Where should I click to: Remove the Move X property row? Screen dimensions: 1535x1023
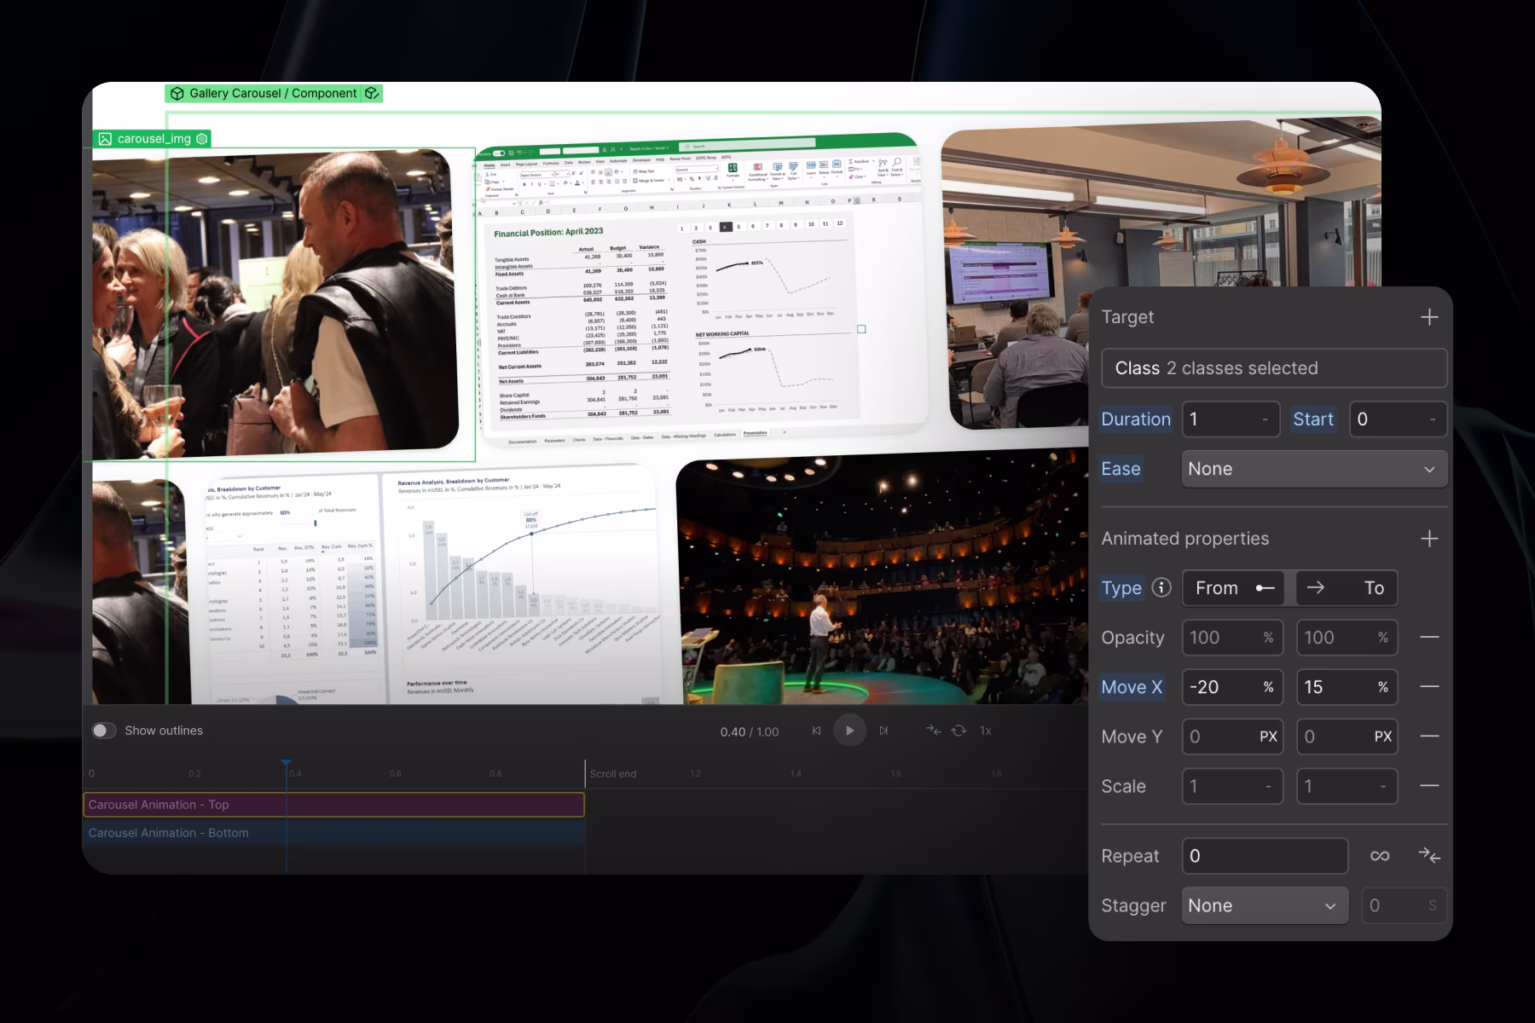(x=1429, y=686)
